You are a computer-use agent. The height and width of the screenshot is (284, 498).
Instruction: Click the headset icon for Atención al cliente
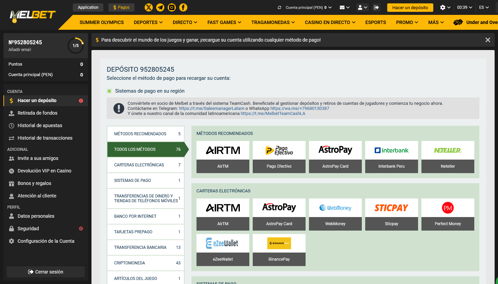pos(12,196)
